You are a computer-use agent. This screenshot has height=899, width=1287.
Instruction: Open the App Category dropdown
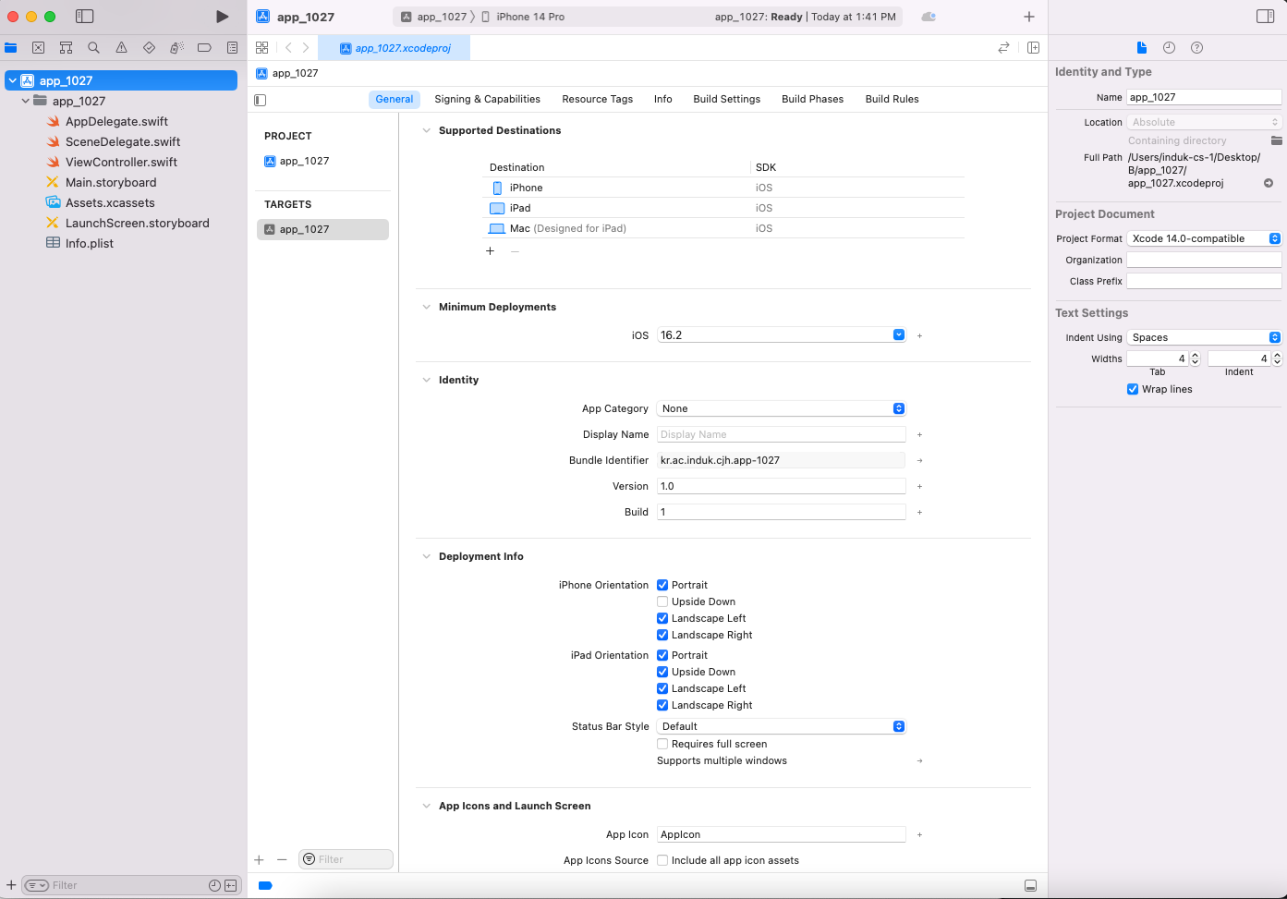tap(782, 408)
